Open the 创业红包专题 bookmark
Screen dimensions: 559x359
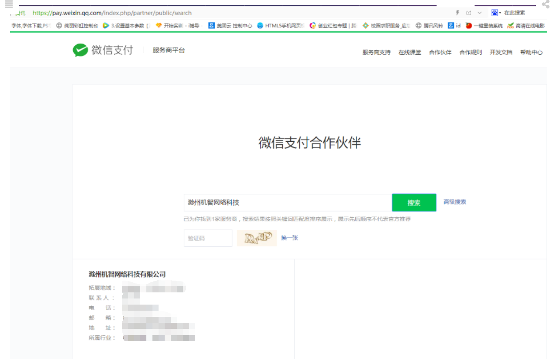coord(333,26)
